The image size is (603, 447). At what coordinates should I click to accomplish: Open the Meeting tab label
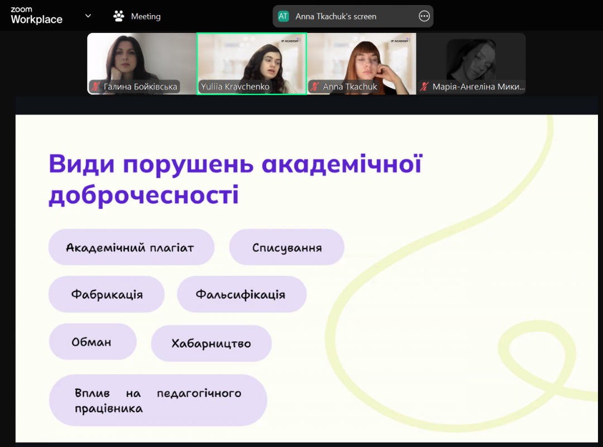point(146,17)
